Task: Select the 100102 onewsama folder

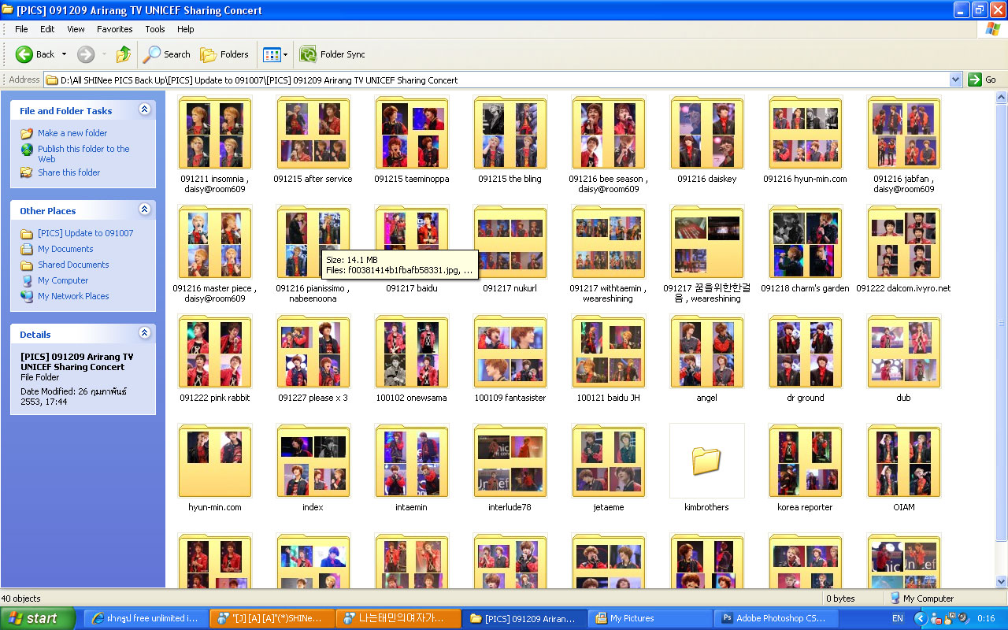Action: [x=412, y=352]
